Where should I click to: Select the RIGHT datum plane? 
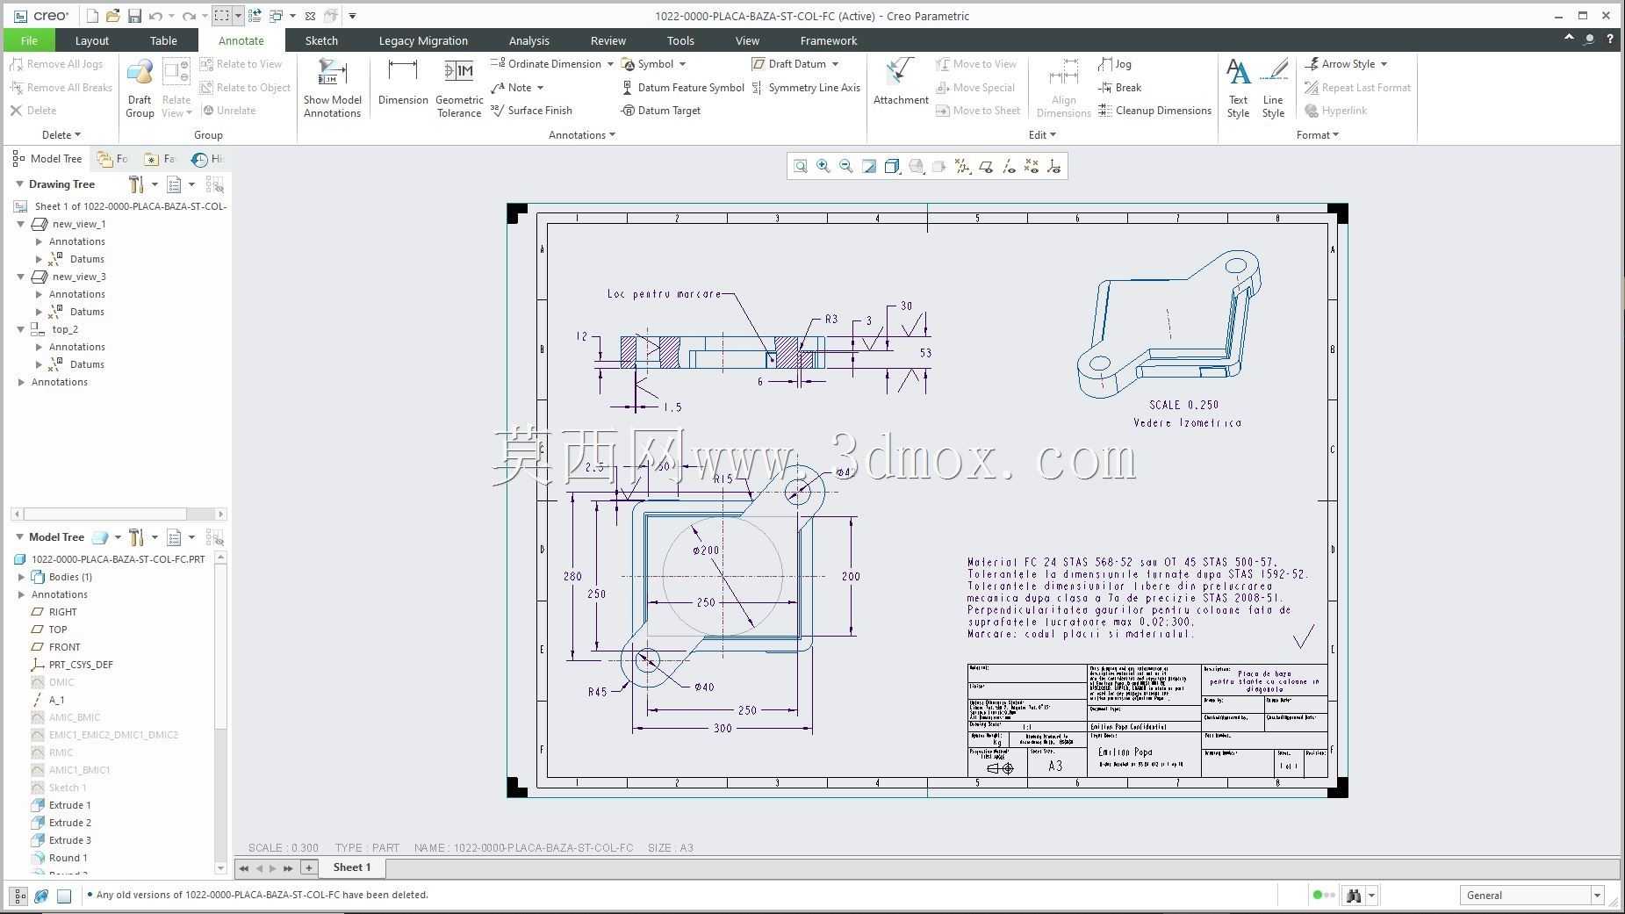(x=54, y=612)
